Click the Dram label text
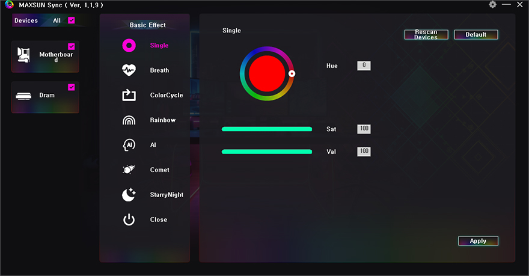This screenshot has width=529, height=276. (x=47, y=95)
